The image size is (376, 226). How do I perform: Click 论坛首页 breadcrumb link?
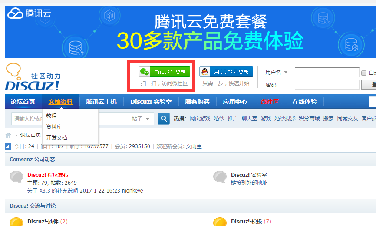[x=30, y=135]
